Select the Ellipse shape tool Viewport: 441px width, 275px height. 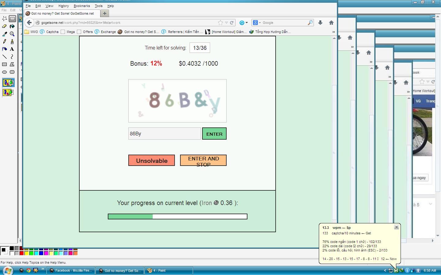[5, 72]
